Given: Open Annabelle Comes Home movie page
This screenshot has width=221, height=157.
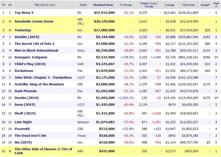Looking at the screenshot, I should 34,21.
